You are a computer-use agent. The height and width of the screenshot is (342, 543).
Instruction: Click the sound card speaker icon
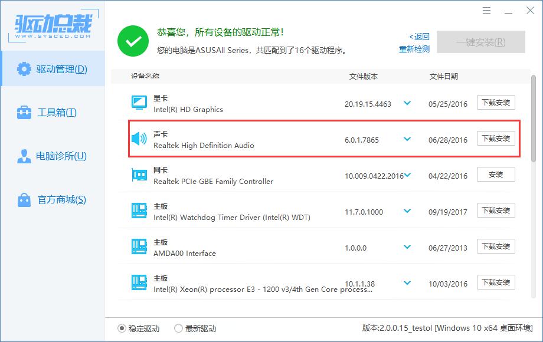coord(139,139)
